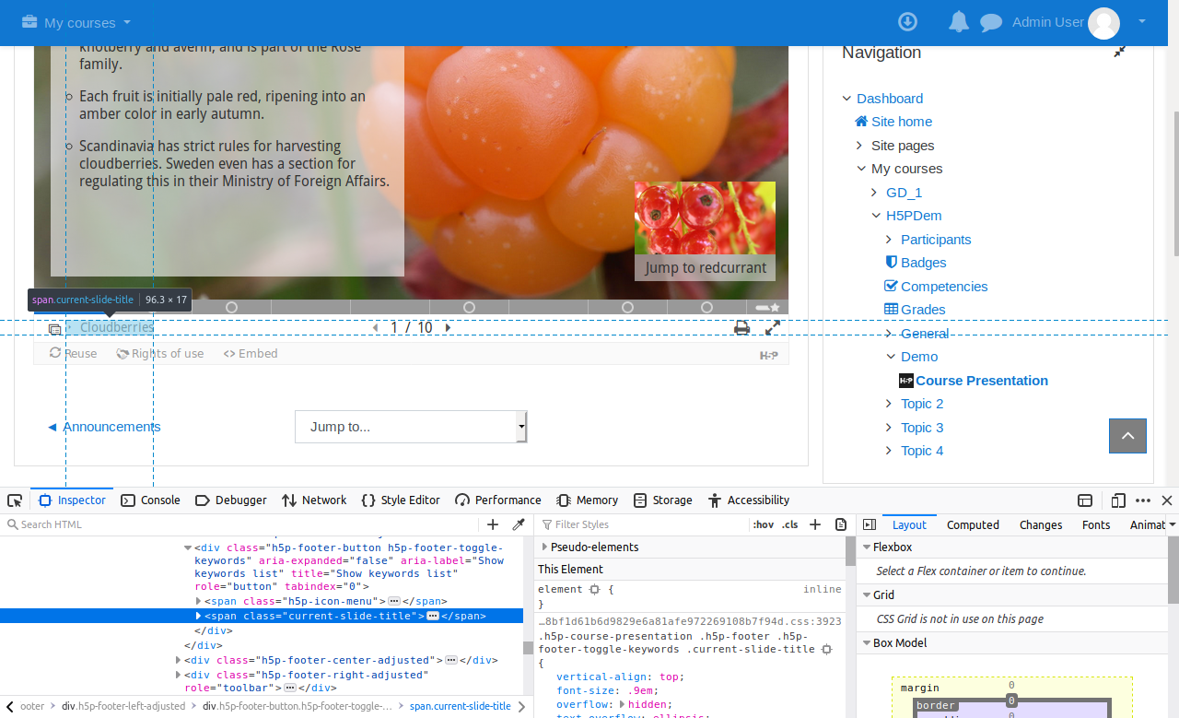1179x718 pixels.
Task: Click the eyedropper color picker icon
Action: pos(519,524)
